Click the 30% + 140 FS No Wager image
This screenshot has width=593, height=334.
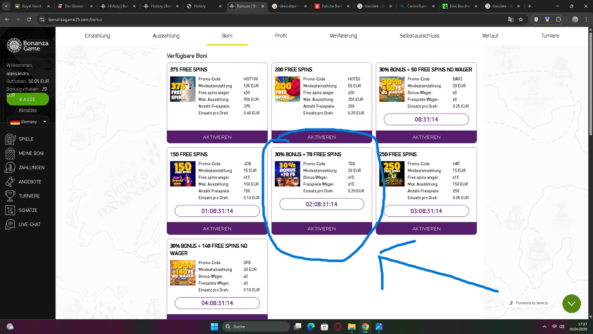[x=183, y=273]
